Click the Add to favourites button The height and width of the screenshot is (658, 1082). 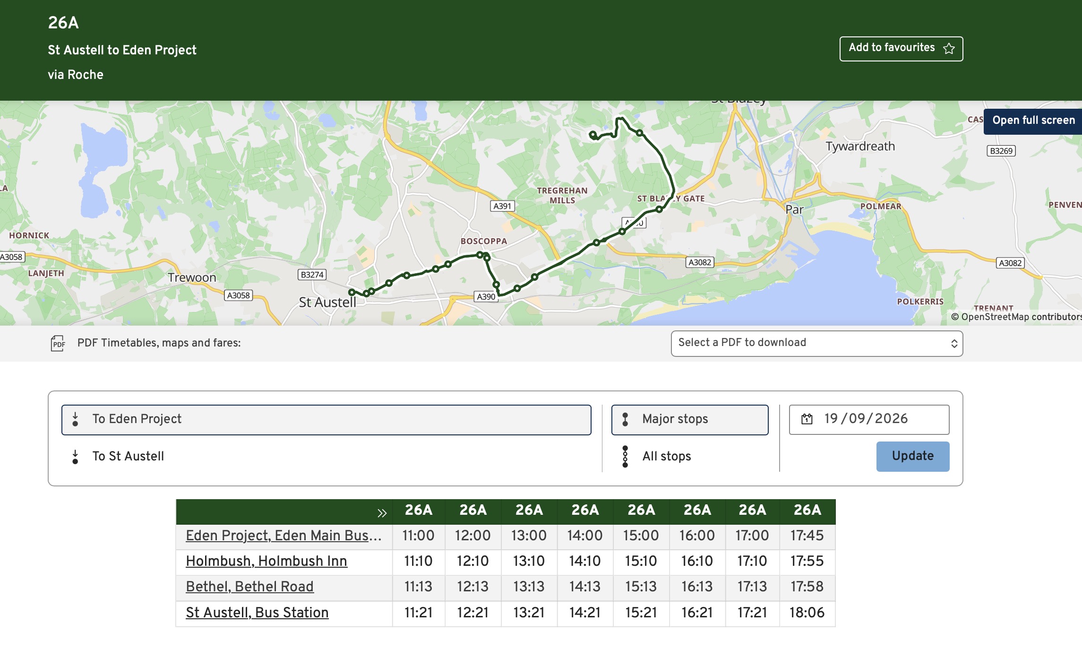click(901, 49)
